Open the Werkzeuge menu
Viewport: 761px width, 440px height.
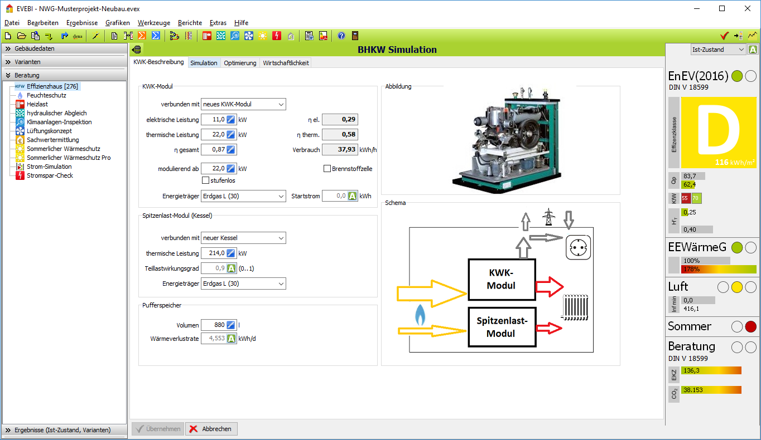click(x=154, y=23)
